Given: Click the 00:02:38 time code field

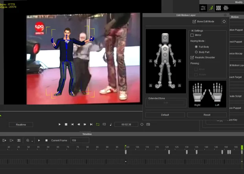Looking at the screenshot, I should pos(126,125).
